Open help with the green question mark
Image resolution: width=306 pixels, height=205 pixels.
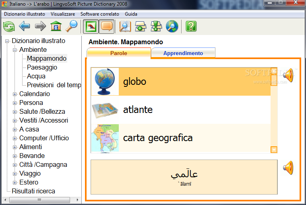(x=191, y=26)
